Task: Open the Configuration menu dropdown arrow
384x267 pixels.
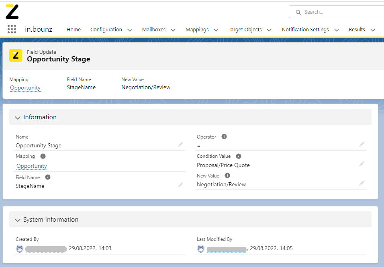Action: pos(130,30)
